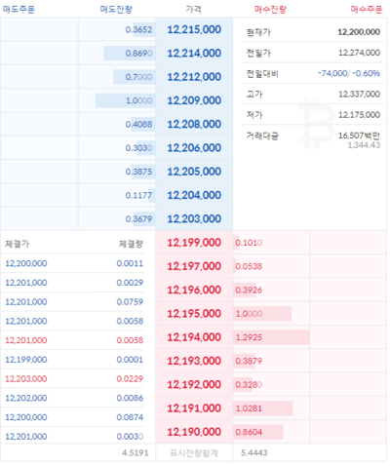The image size is (390, 466).
Task: Click the 체결량 header label
Action: [x=131, y=244]
